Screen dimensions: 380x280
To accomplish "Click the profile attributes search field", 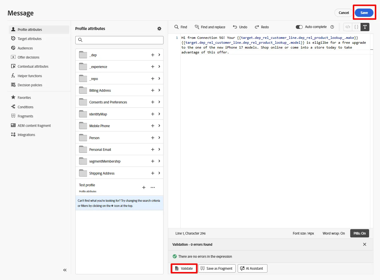I will point(119,40).
